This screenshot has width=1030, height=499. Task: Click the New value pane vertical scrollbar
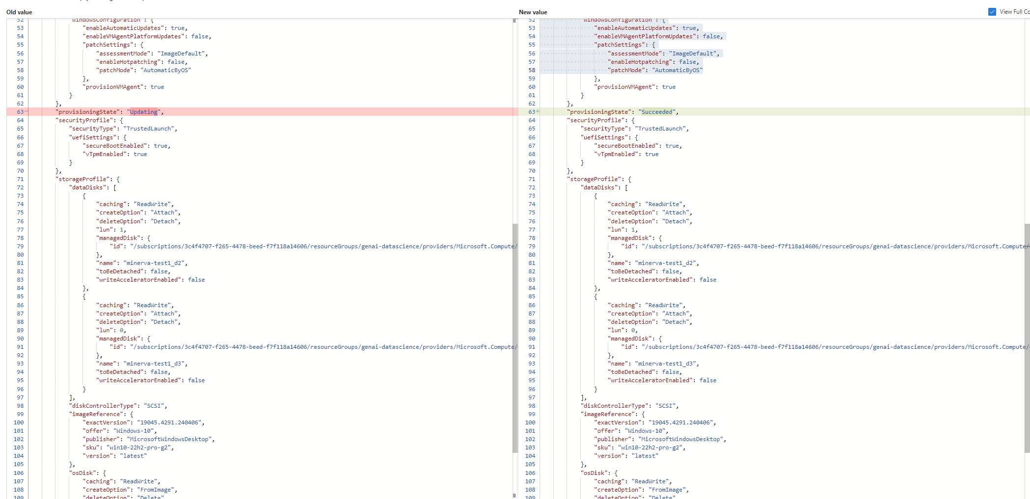click(x=1027, y=338)
